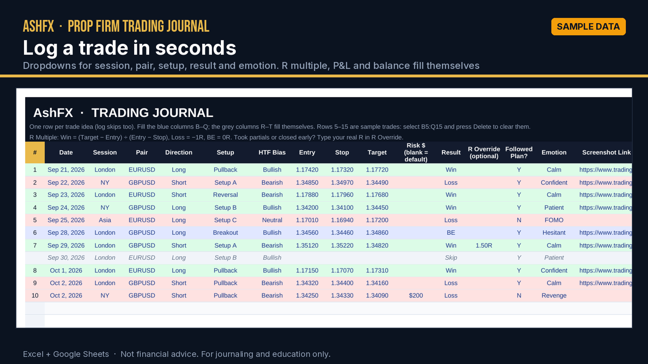Click the Followed Plan? header

tap(519, 152)
